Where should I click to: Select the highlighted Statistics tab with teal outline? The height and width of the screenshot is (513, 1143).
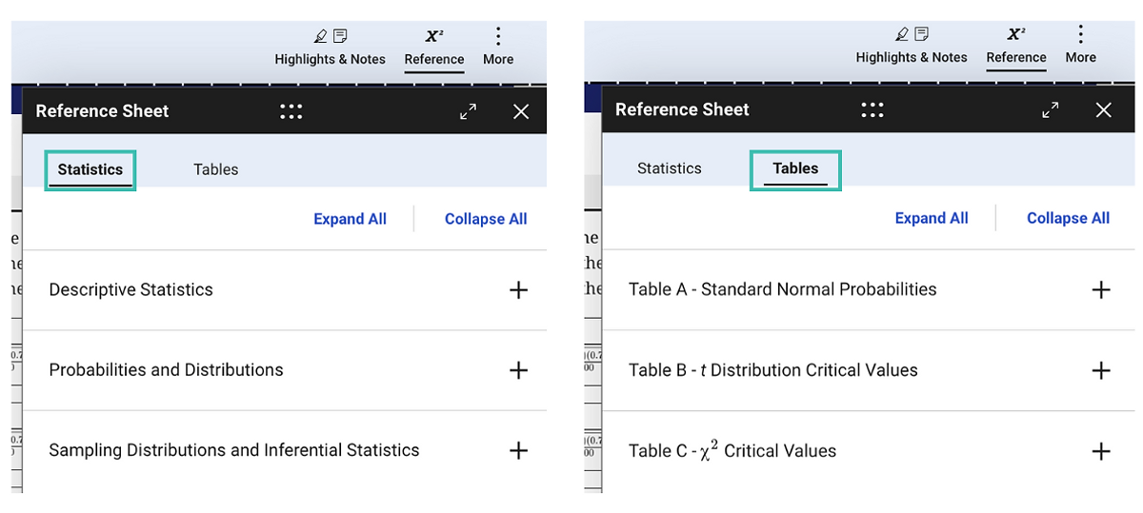click(90, 169)
